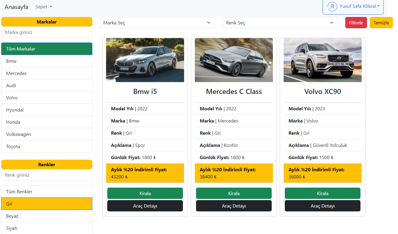
Task: Click the user avatar icon
Action: pyautogui.click(x=332, y=7)
